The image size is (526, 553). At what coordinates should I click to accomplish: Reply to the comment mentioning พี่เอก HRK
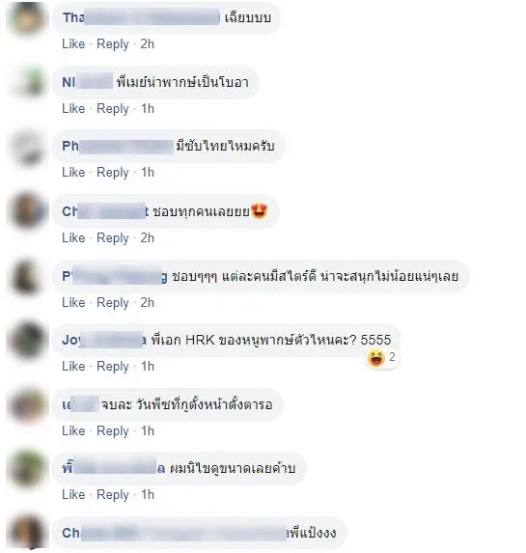(113, 367)
